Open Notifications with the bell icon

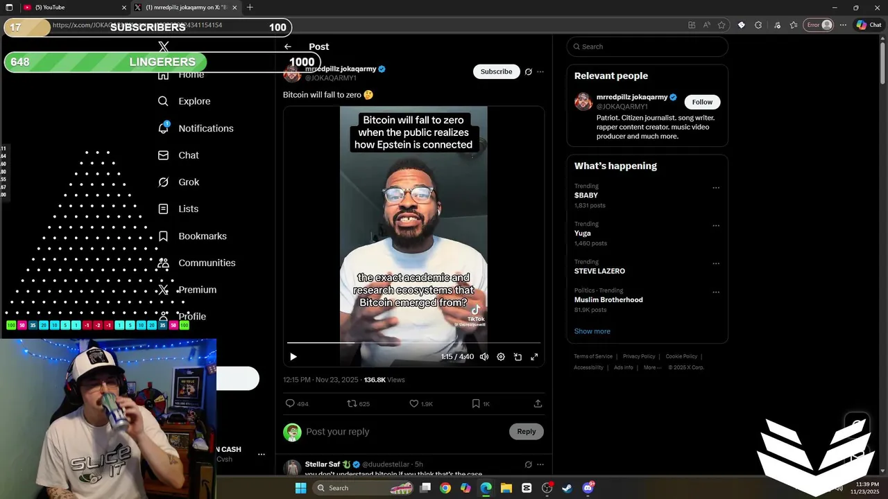point(163,128)
